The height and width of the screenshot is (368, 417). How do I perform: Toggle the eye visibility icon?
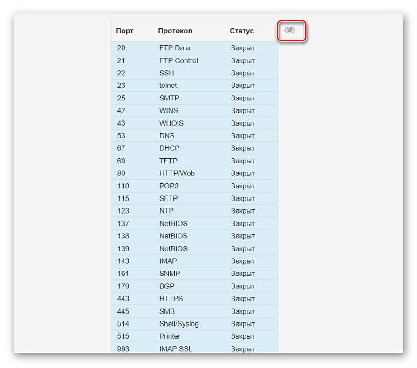tap(290, 30)
